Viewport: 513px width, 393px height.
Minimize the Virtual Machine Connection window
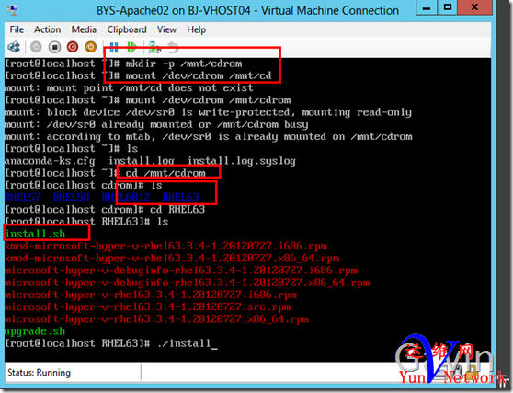pos(427,8)
